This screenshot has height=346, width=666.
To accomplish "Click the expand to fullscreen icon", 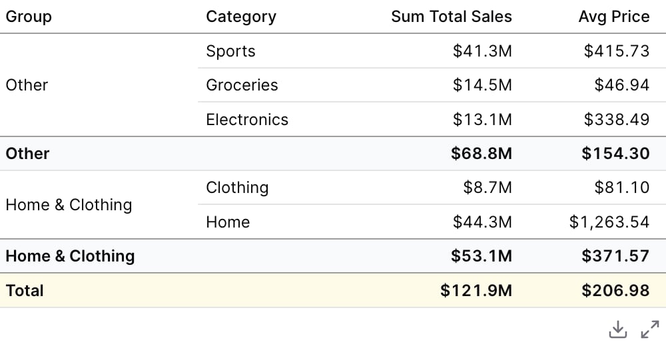I will click(650, 329).
